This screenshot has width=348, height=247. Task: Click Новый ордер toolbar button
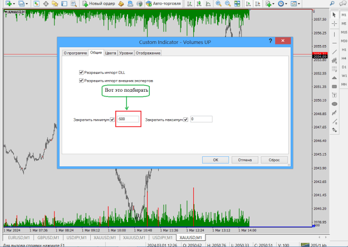[x=99, y=3]
